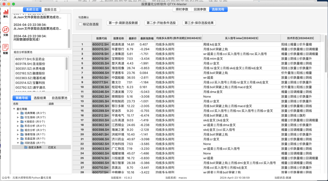Switch to the 策略导航 tab
Image resolution: width=328 pixels, height=181 pixels.
[22, 98]
